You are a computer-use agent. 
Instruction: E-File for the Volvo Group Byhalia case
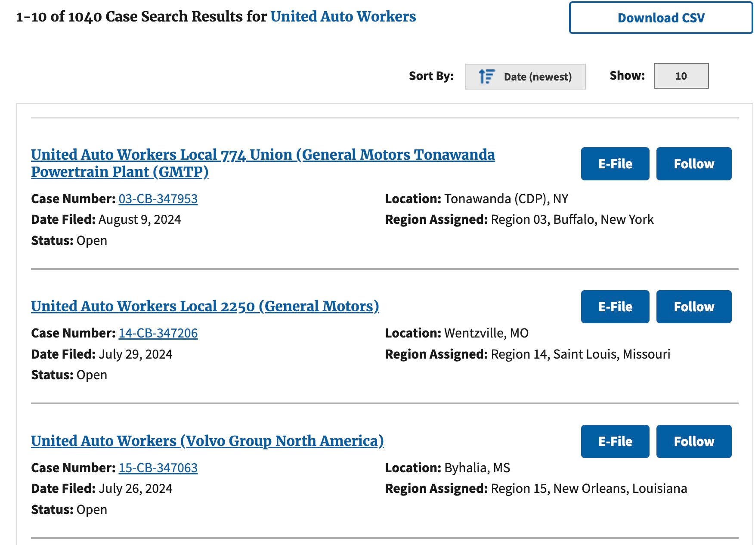click(x=615, y=441)
